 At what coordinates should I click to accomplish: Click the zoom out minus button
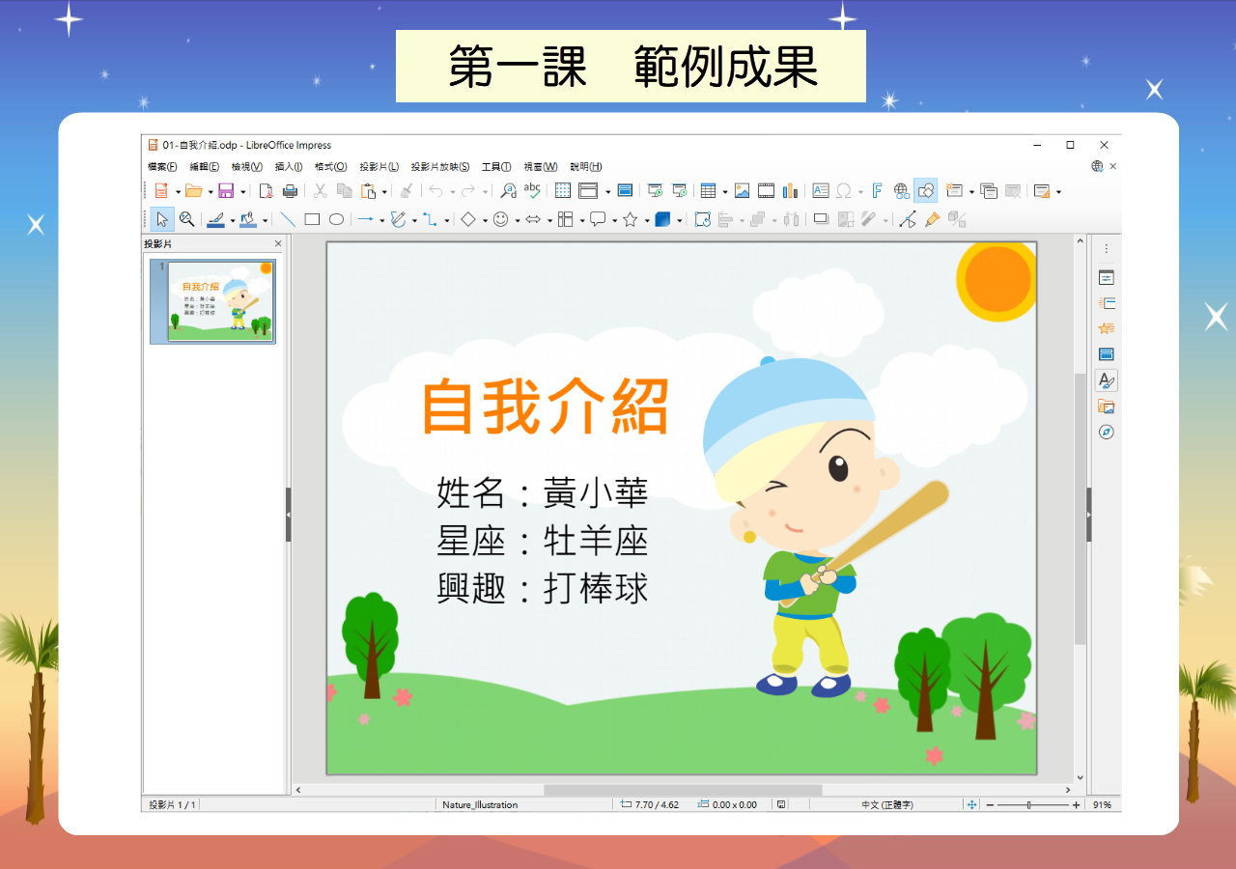click(990, 804)
